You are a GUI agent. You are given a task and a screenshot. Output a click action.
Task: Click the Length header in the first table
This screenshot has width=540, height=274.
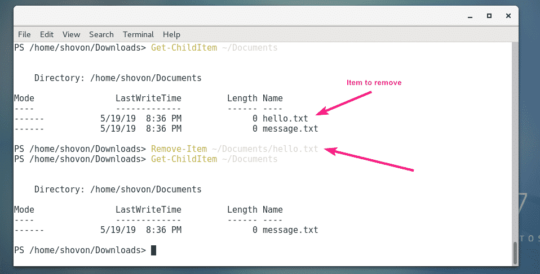[242, 98]
